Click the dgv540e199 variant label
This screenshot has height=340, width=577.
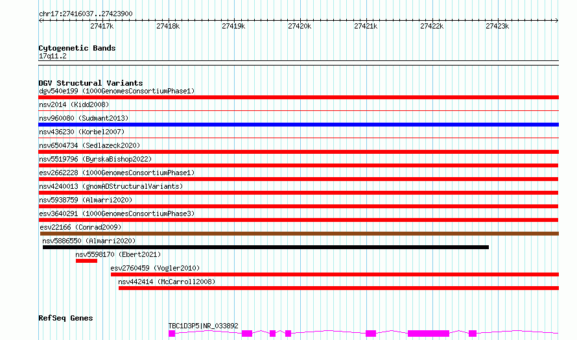coord(116,91)
